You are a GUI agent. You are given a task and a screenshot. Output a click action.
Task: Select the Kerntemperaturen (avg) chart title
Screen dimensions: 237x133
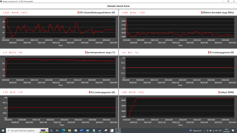point(101,52)
